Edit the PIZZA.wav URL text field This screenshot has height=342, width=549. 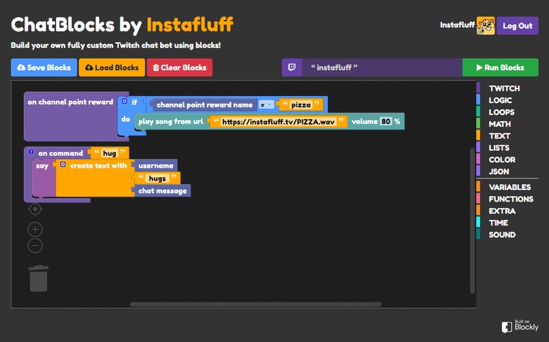coord(279,121)
